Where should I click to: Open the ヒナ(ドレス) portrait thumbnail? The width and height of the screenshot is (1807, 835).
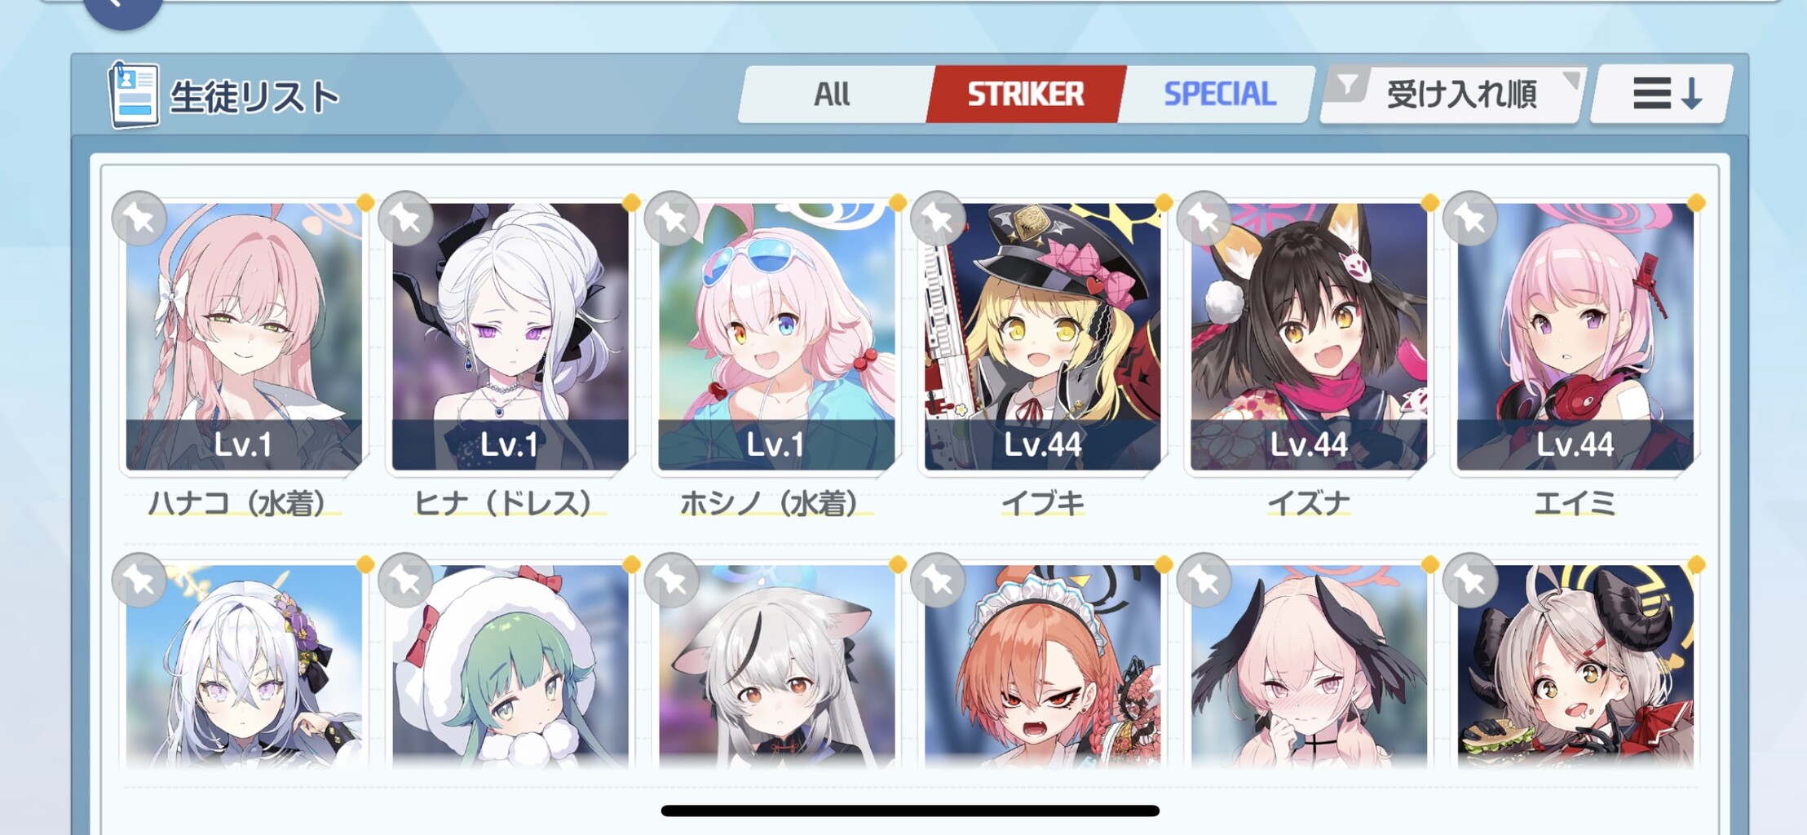click(510, 337)
